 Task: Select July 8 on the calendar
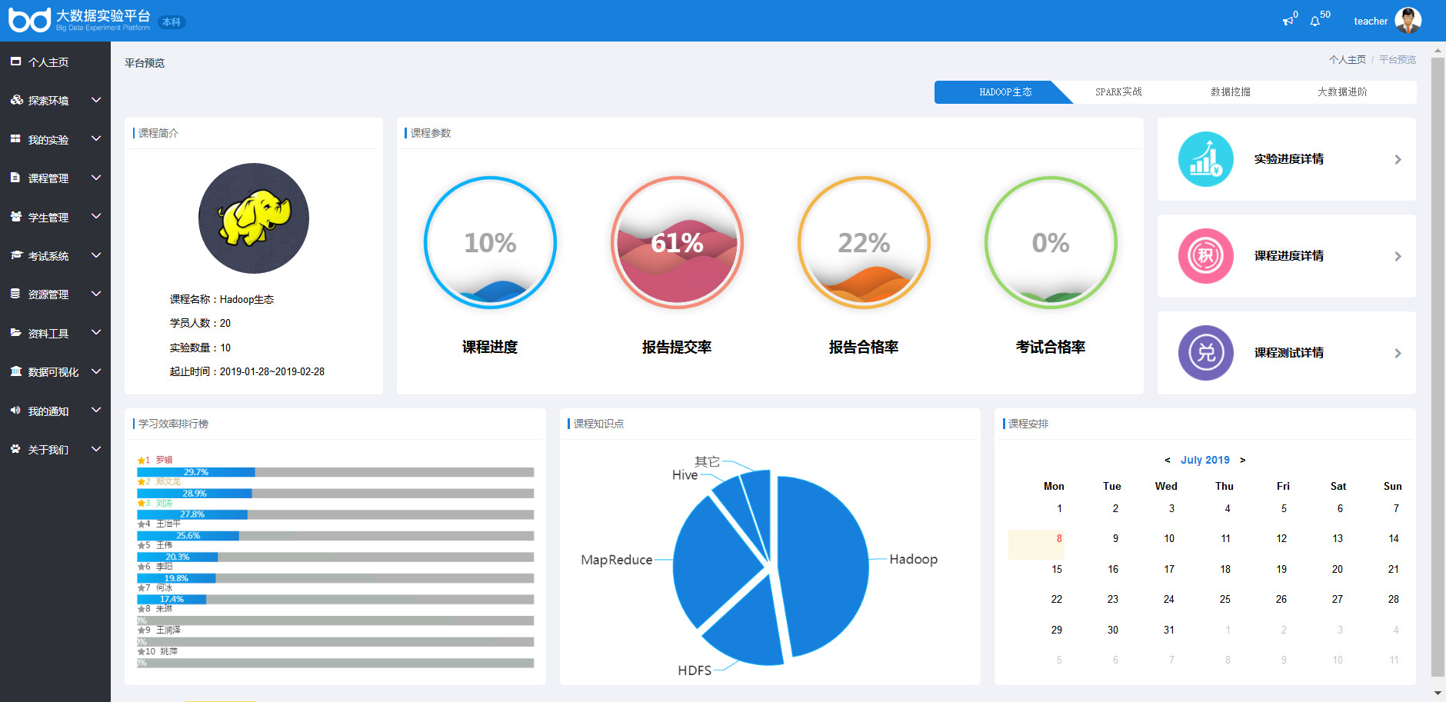[x=1058, y=539]
